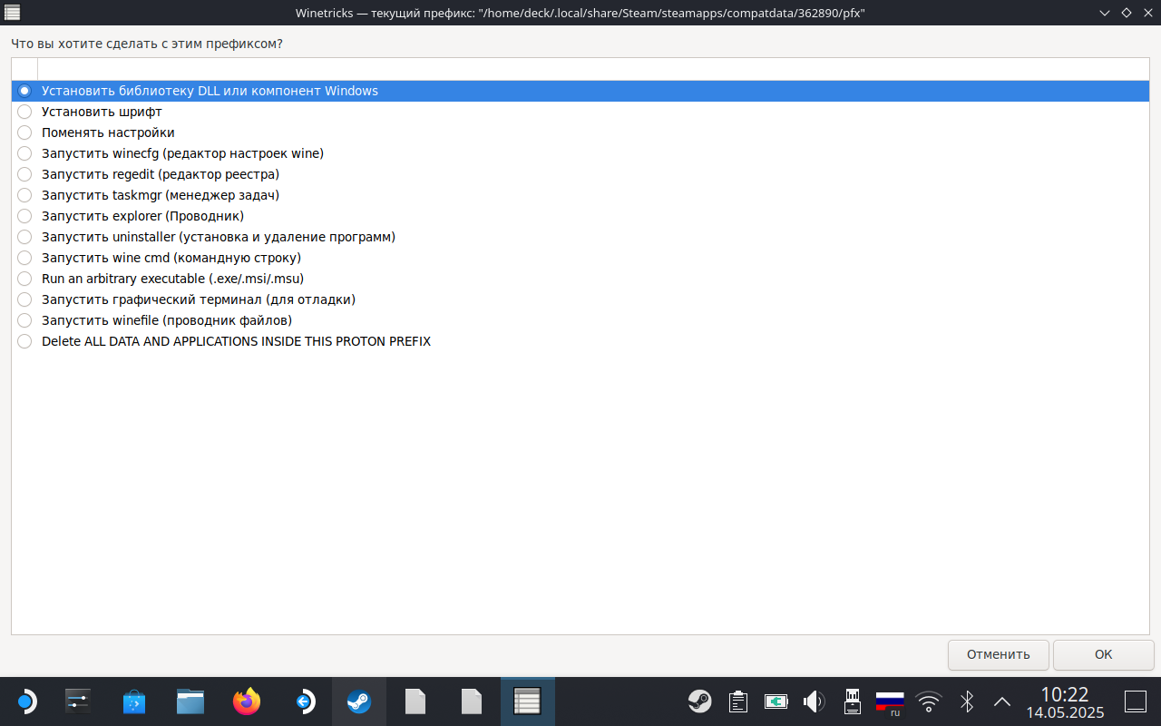Image resolution: width=1161 pixels, height=726 pixels.
Task: Select "Запустить wine cmd (командную строку)"
Action: [x=580, y=258]
